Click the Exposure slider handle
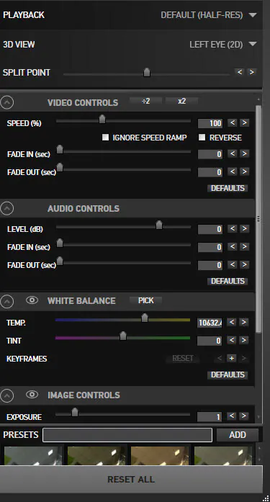This screenshot has height=502, width=270. click(x=75, y=413)
